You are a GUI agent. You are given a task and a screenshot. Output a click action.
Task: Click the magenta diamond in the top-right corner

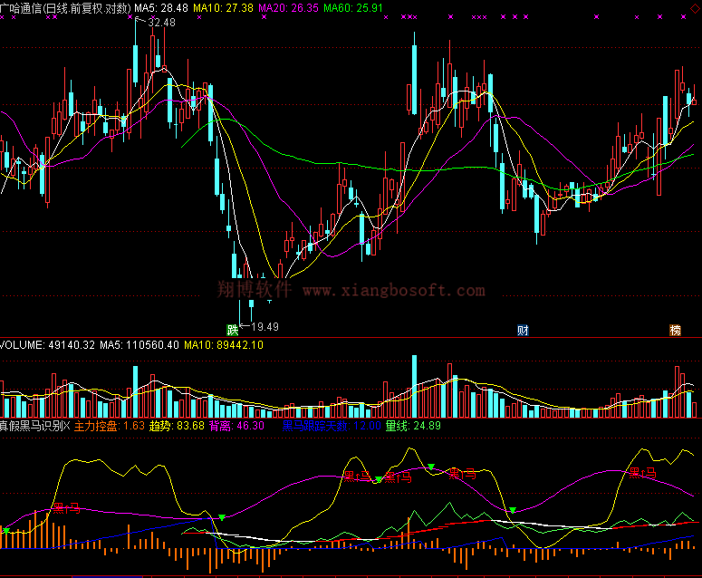tap(693, 7)
